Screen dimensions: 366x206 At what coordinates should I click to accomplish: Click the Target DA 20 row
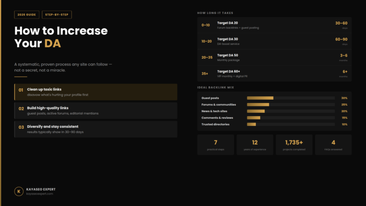[x=274, y=25]
